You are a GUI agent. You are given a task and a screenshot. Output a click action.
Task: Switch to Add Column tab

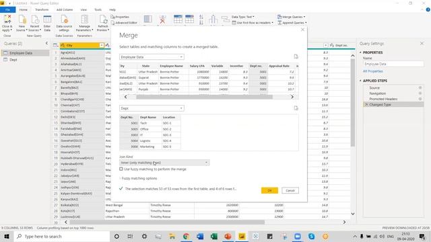click(65, 9)
